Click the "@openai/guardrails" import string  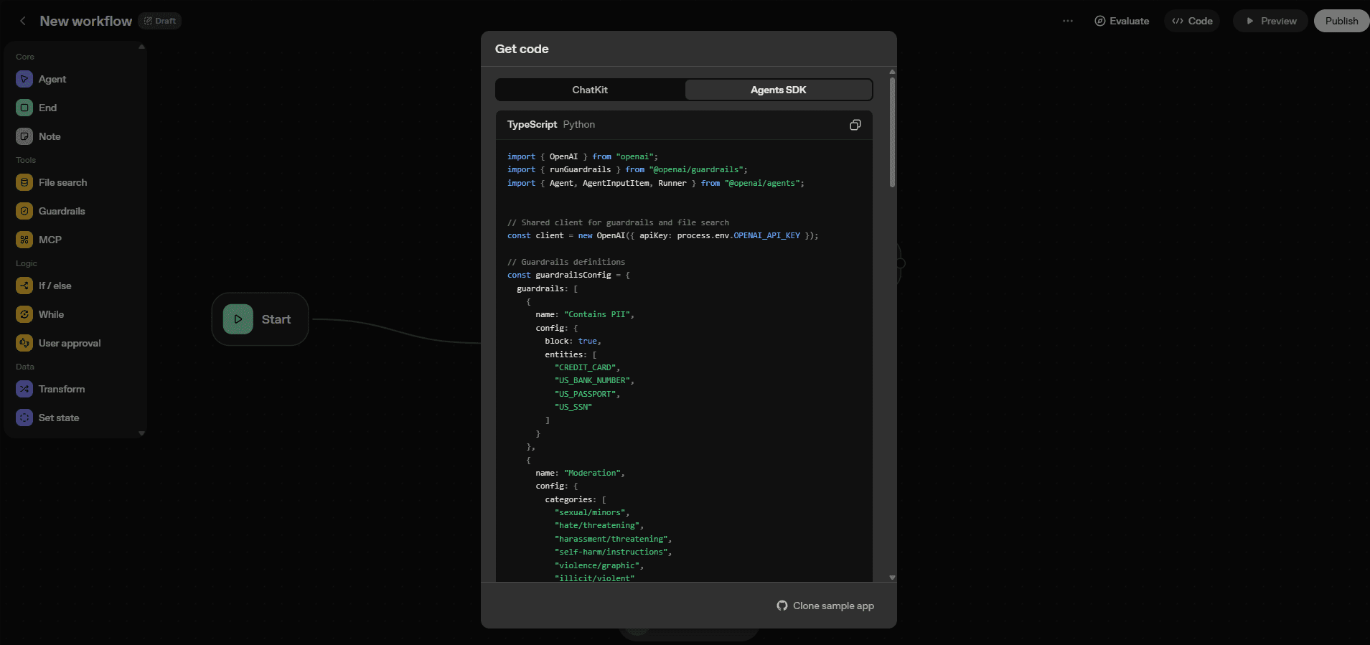click(695, 169)
